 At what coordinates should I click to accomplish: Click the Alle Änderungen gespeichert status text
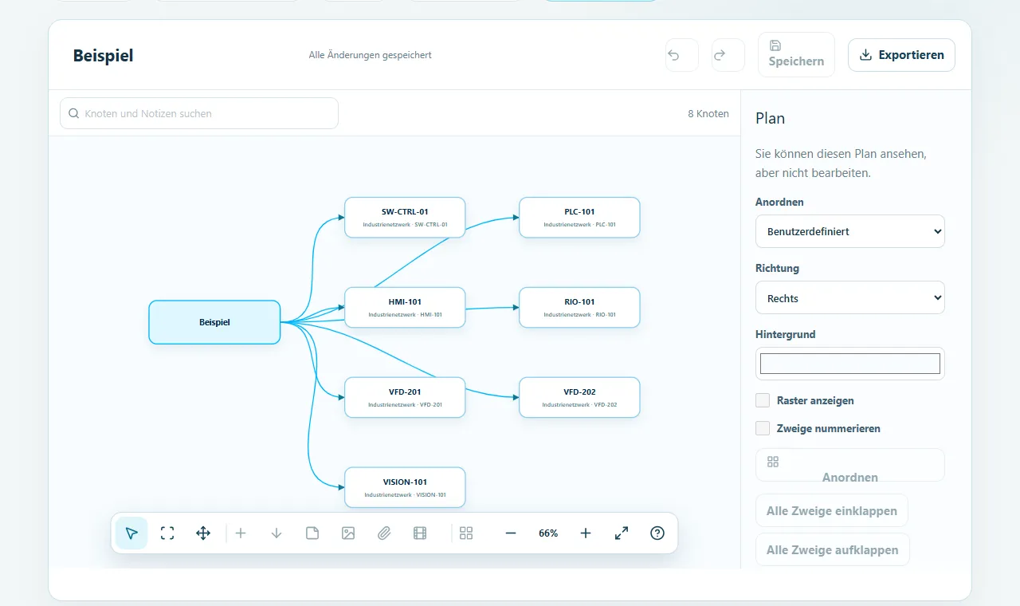click(371, 55)
